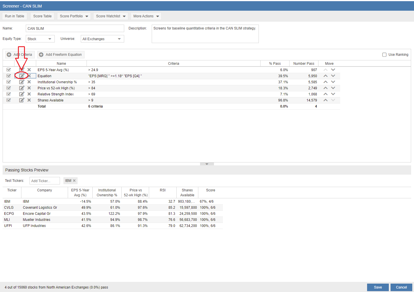Open the Score Watchlist menu
414x292 pixels.
click(x=111, y=16)
